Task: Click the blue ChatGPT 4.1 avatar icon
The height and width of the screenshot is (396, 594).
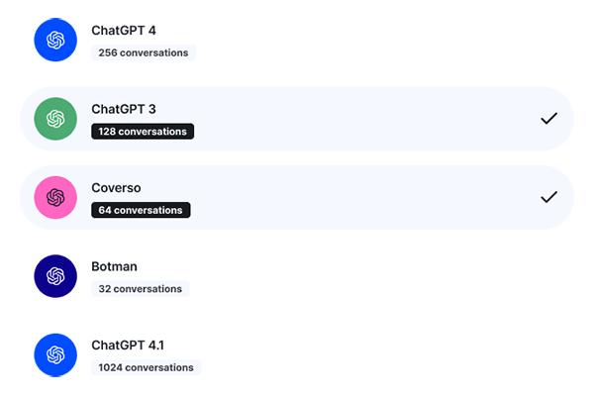Action: click(55, 354)
